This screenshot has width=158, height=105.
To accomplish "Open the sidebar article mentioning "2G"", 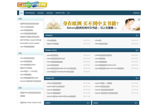I will (x=30, y=37).
